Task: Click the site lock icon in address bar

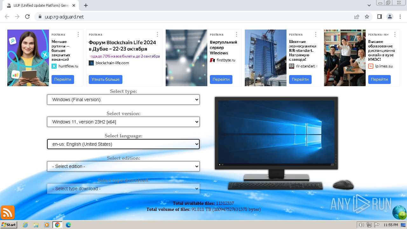Action: click(x=40, y=17)
